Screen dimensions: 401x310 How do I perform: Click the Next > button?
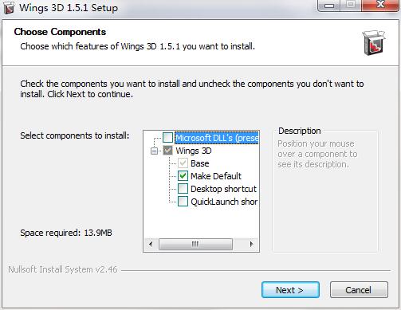tap(290, 290)
